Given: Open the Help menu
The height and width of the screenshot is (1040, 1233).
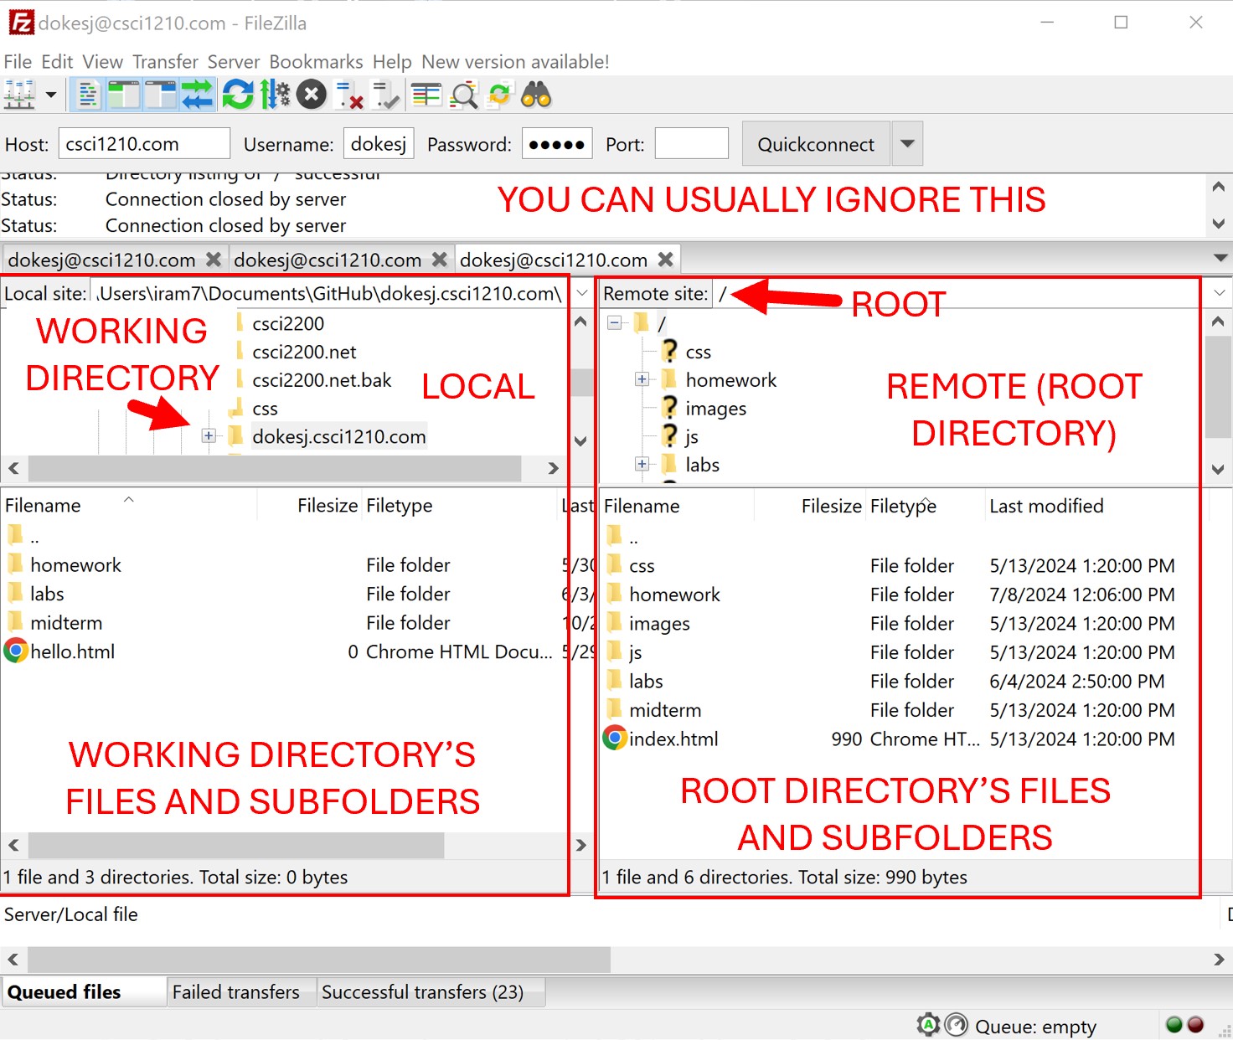Looking at the screenshot, I should (x=392, y=62).
